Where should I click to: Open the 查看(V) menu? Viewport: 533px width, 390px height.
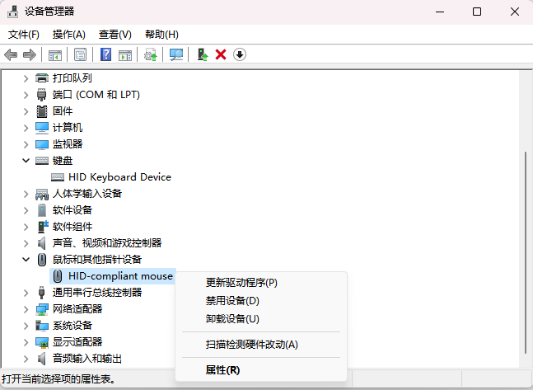[x=115, y=35]
